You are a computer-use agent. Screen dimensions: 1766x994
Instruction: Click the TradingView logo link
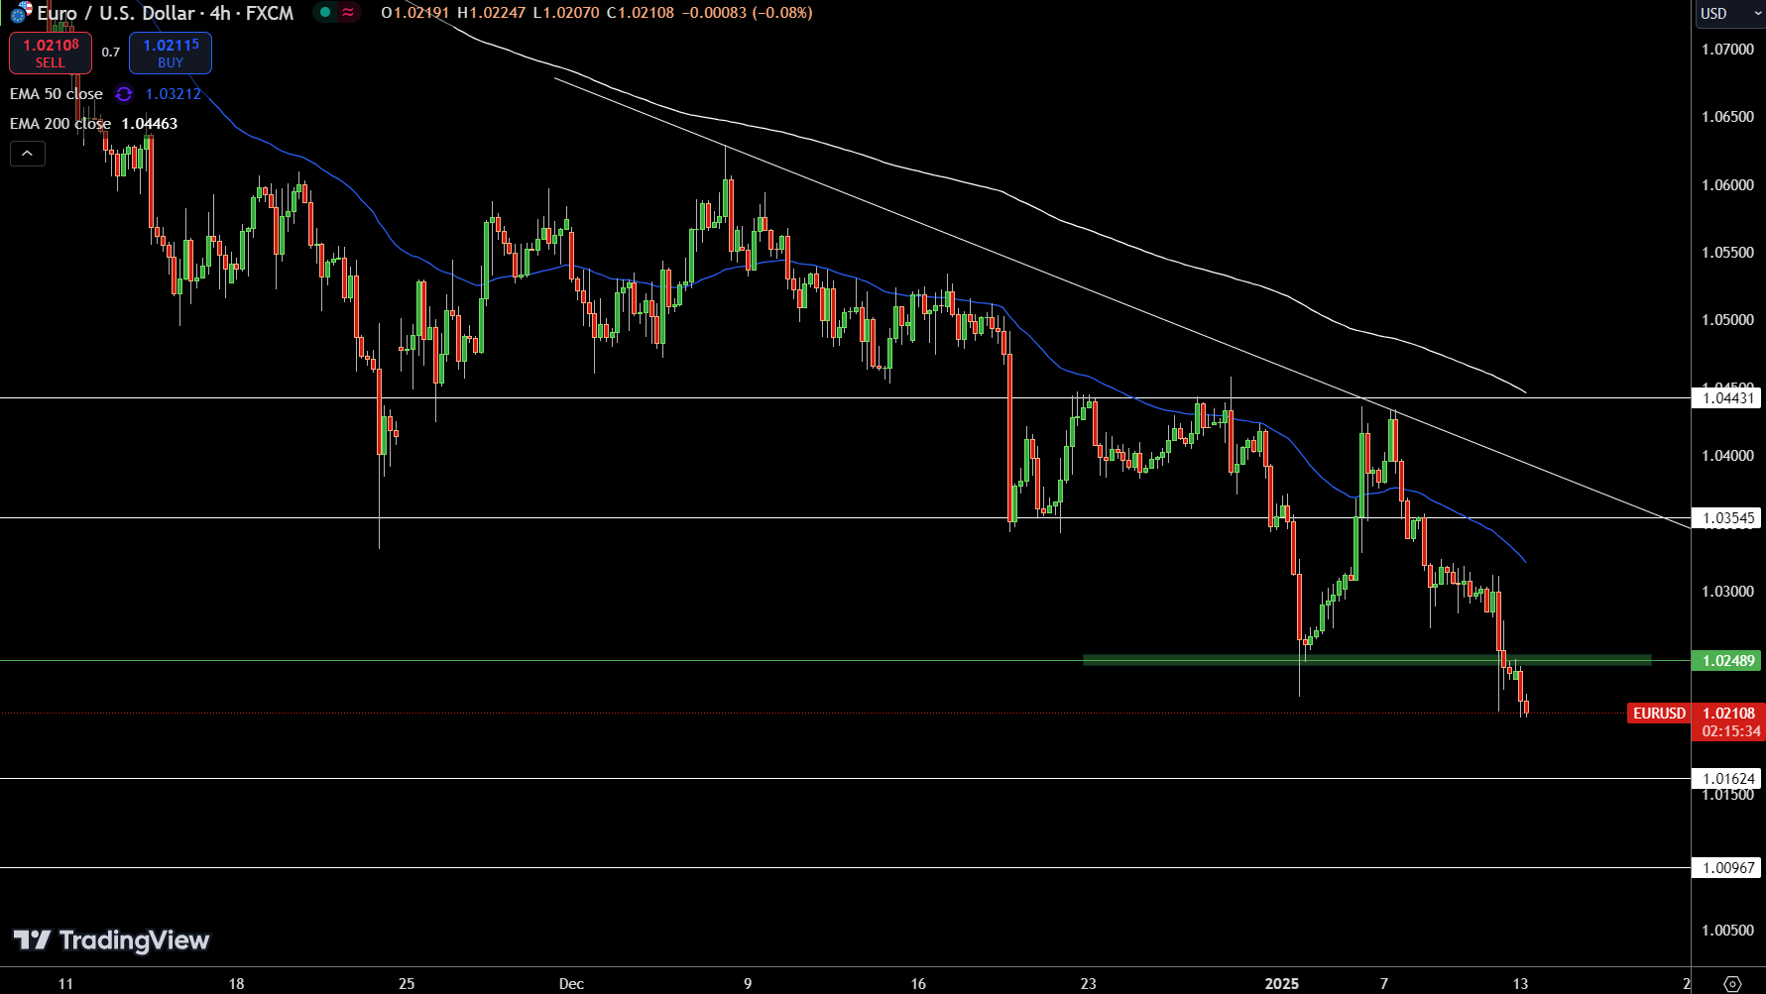[111, 939]
